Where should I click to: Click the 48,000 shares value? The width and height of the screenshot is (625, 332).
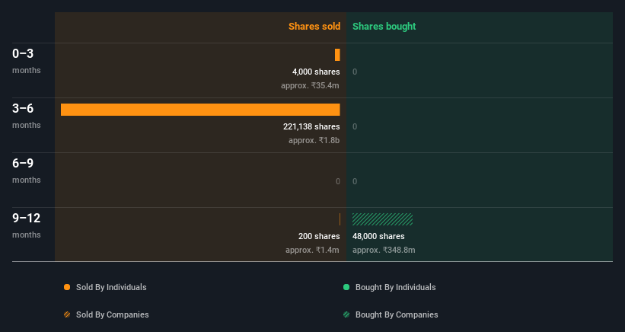coord(378,236)
